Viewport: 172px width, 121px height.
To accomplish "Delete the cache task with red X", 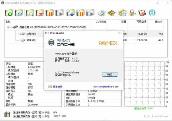I will click(x=40, y=13).
